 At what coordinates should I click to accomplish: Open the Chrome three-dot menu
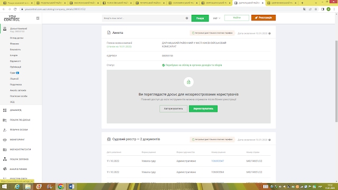tap(334, 9)
